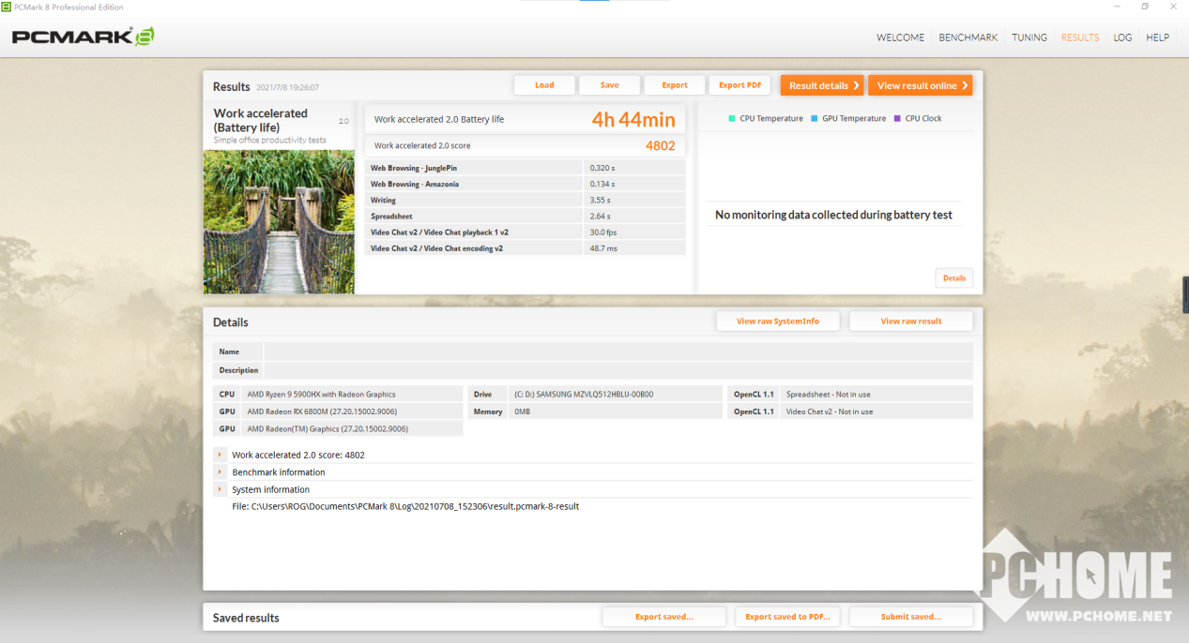Select the RESULTS tab
The image size is (1189, 643).
(x=1080, y=37)
